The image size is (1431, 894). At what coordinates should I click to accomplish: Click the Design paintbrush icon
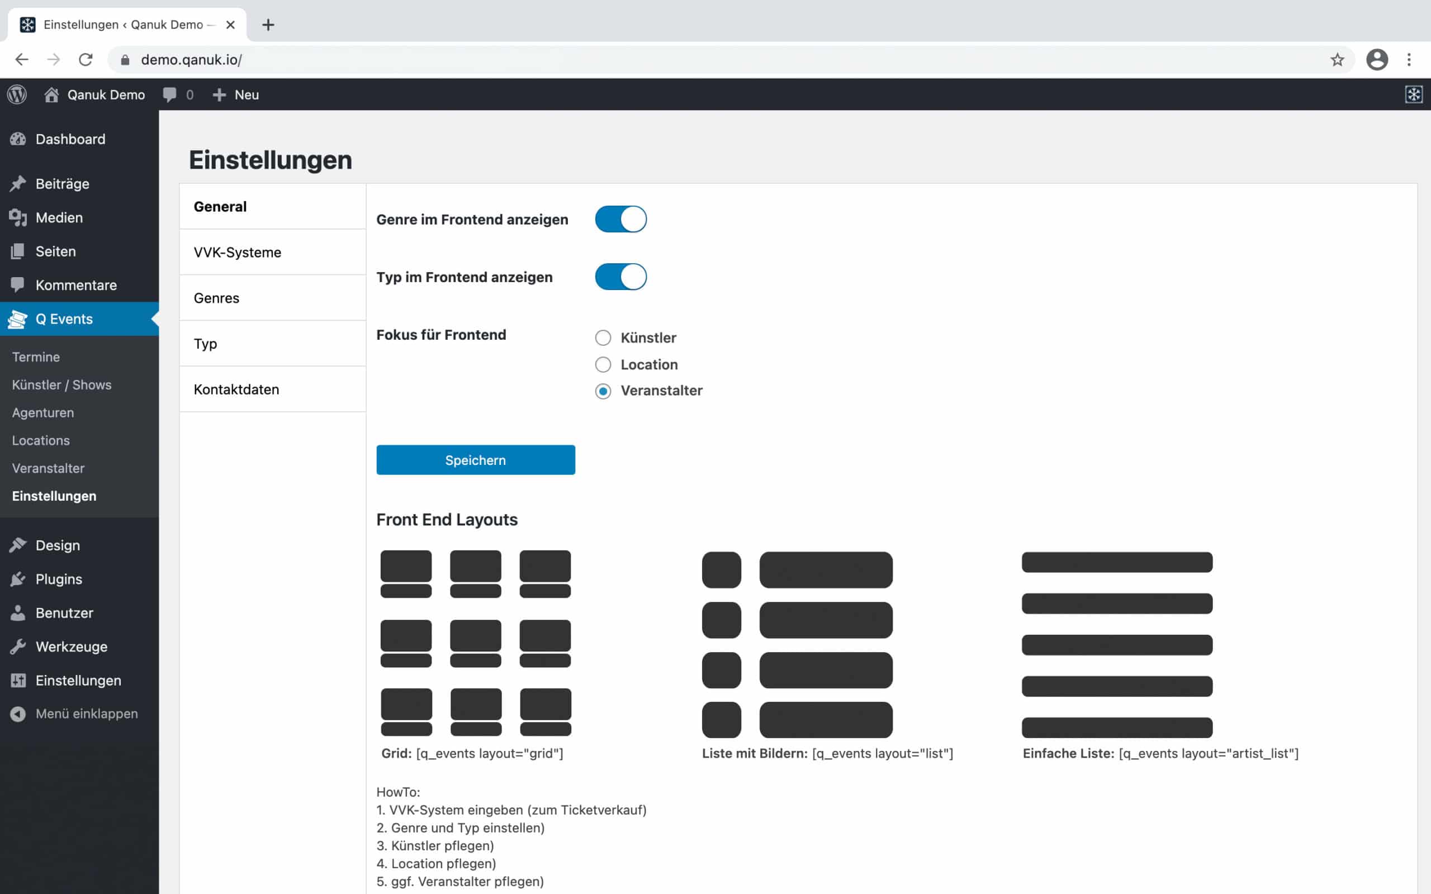[18, 545]
